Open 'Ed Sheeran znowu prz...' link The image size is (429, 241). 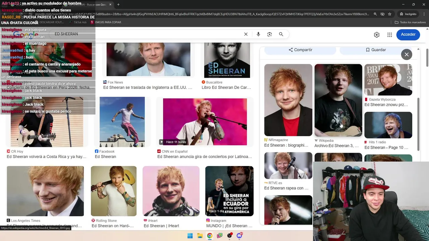(x=386, y=105)
